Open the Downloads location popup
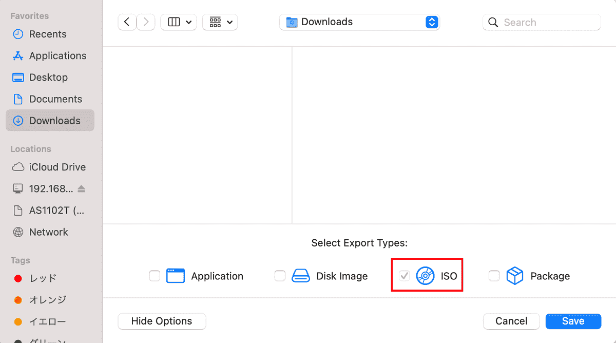The width and height of the screenshot is (616, 343). [359, 22]
